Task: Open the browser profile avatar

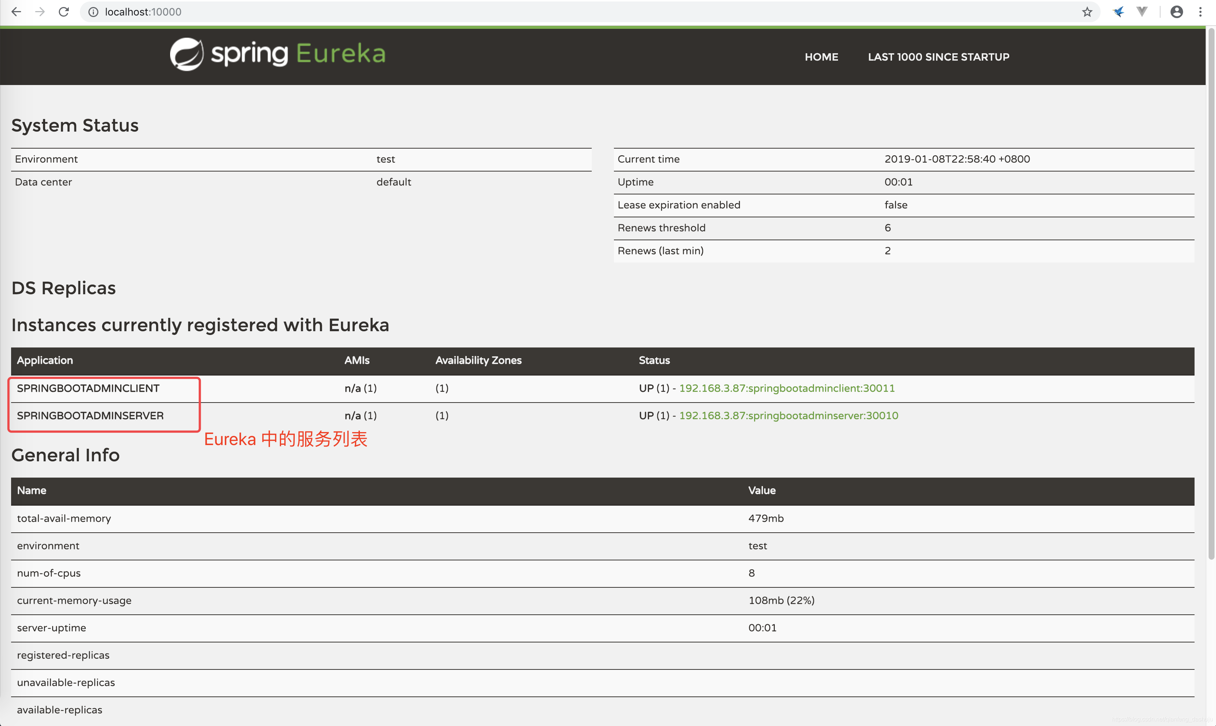Action: pyautogui.click(x=1176, y=12)
